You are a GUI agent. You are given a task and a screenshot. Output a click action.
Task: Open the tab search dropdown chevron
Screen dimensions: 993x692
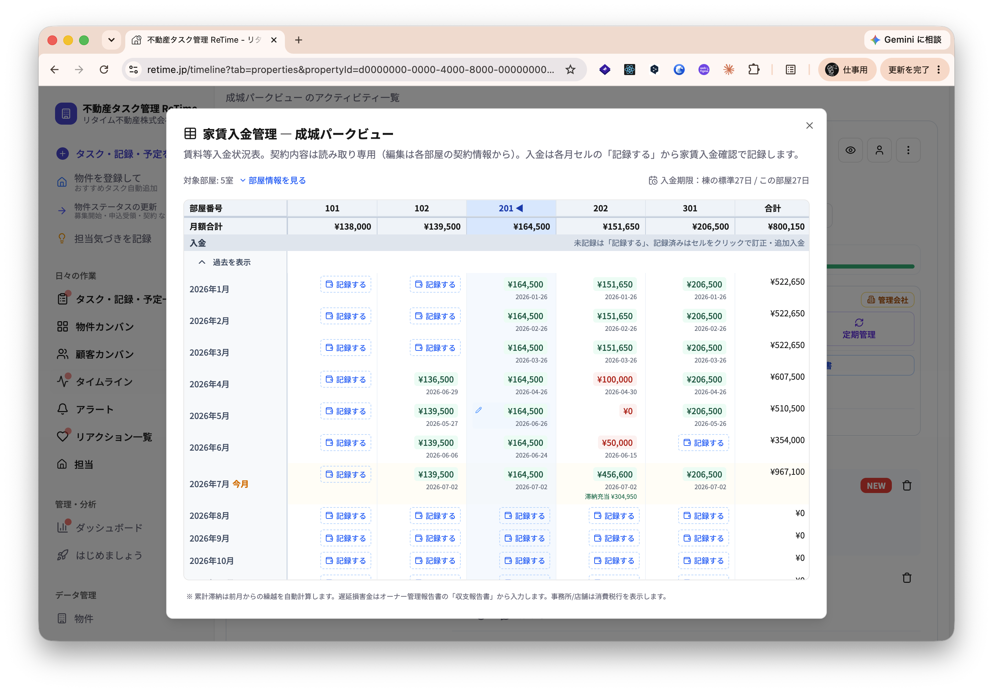click(x=111, y=40)
